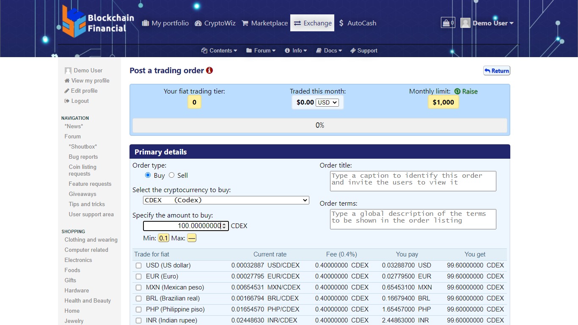Open AutoCash from top navigation
The width and height of the screenshot is (578, 325).
[x=358, y=23]
